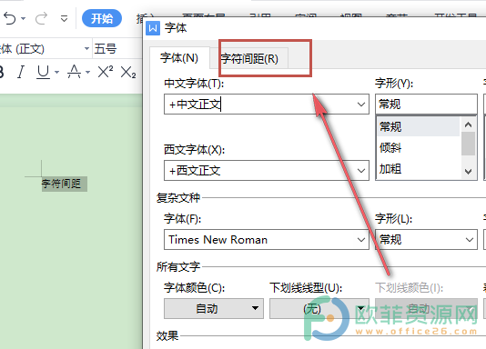
Task: Click the WPS icon in dialog title
Action: click(x=153, y=28)
